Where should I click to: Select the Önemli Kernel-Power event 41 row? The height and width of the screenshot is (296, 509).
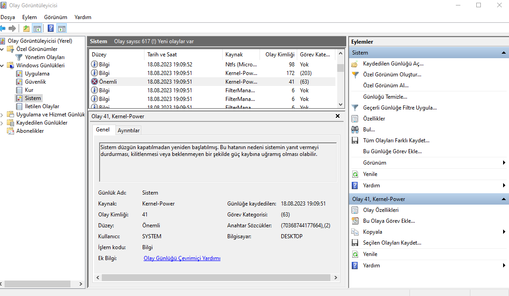(182, 82)
